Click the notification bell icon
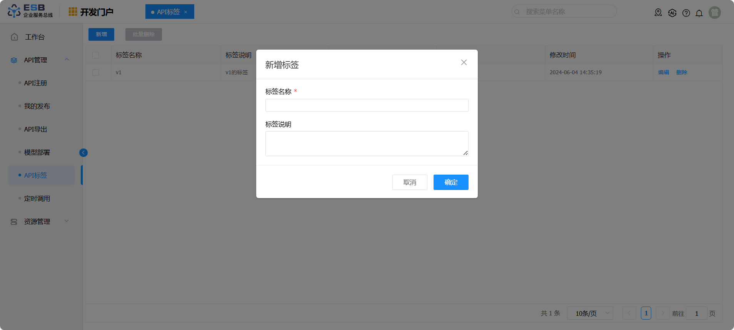This screenshot has width=734, height=330. pyautogui.click(x=699, y=13)
